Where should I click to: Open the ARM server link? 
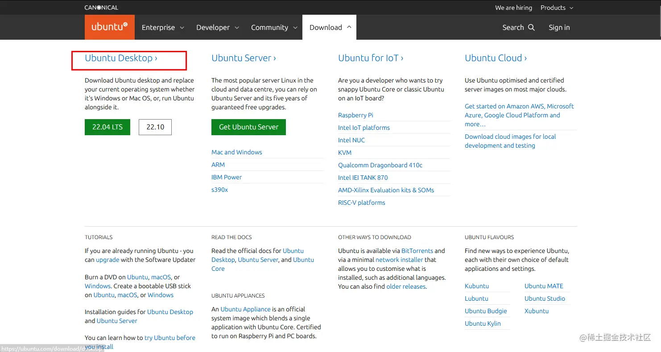pos(218,165)
